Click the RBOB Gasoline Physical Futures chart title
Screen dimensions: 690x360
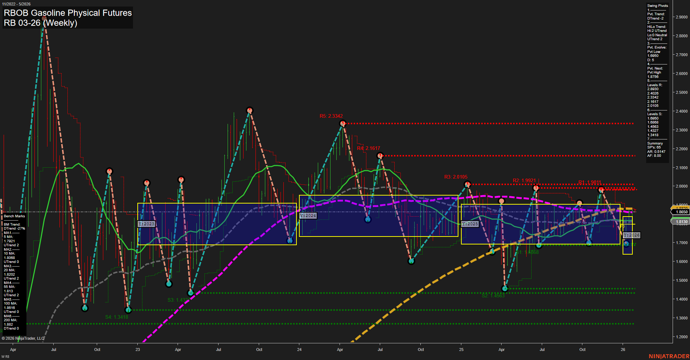point(67,13)
